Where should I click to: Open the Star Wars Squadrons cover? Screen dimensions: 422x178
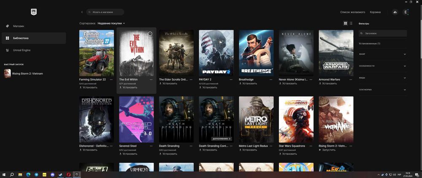[x=296, y=119]
